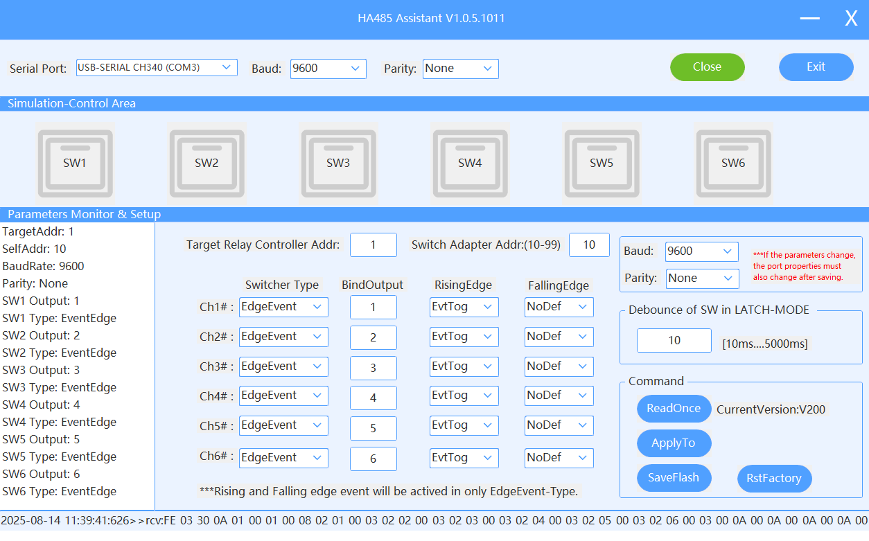The width and height of the screenshot is (869, 541).
Task: Expand the top Baud rate dropdown
Action: (328, 69)
